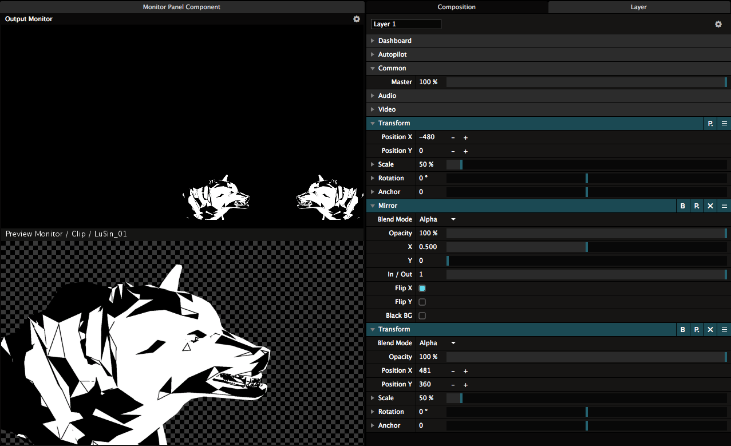
Task: Increase Position Y value of 0
Action: (x=465, y=151)
